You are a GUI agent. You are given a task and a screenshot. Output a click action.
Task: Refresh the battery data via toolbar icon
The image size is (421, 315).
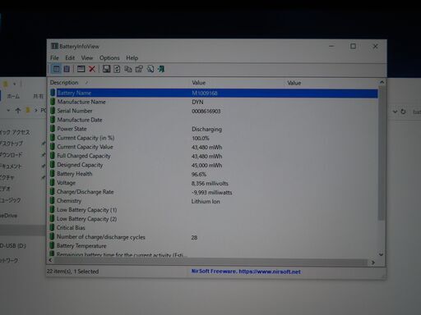[x=117, y=69]
